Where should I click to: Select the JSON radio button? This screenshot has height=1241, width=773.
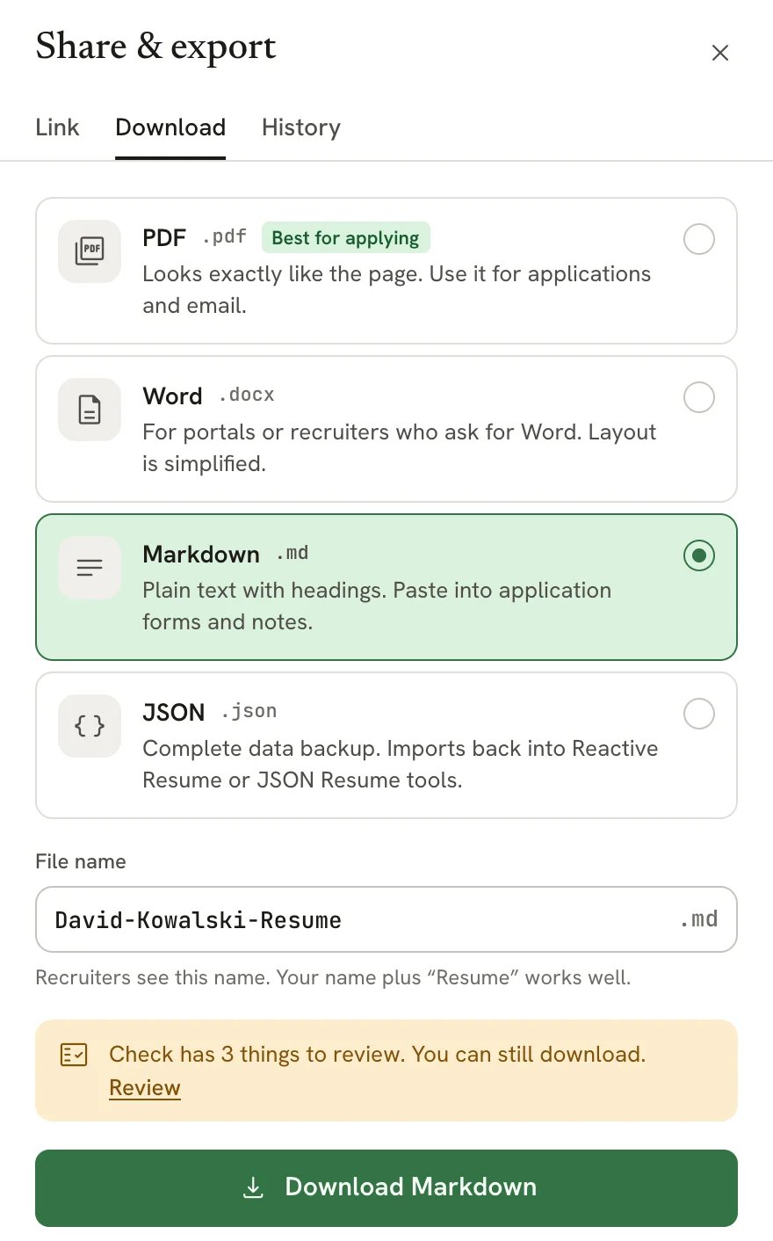[699, 714]
